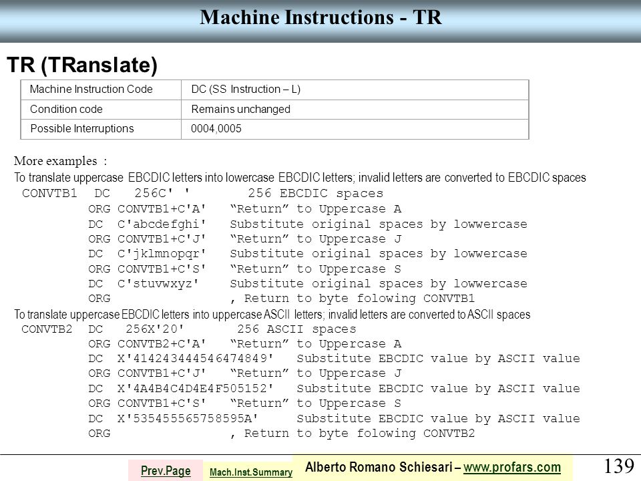Viewport: 641px width, 481px height.
Task: Select the CONVTB2 DC 256X'20' line
Action: coord(189,329)
